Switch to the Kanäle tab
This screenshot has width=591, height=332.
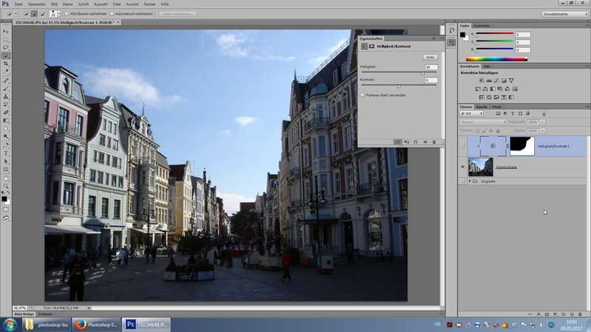click(x=481, y=107)
